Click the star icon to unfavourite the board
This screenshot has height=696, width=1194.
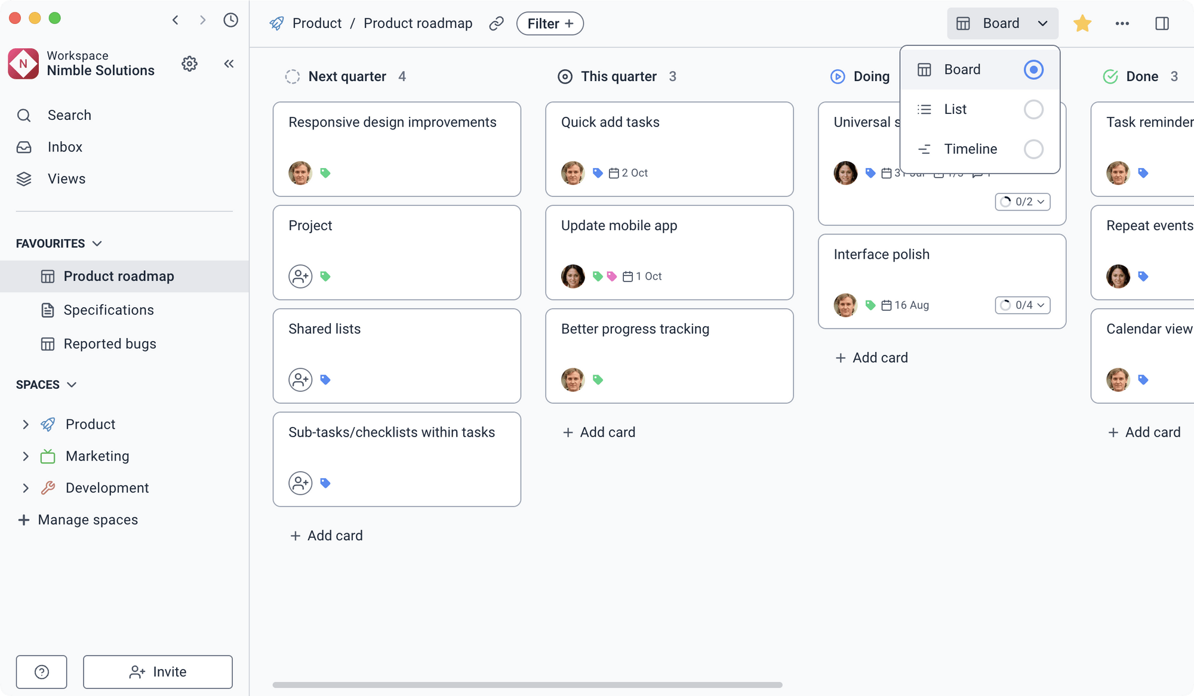1082,23
